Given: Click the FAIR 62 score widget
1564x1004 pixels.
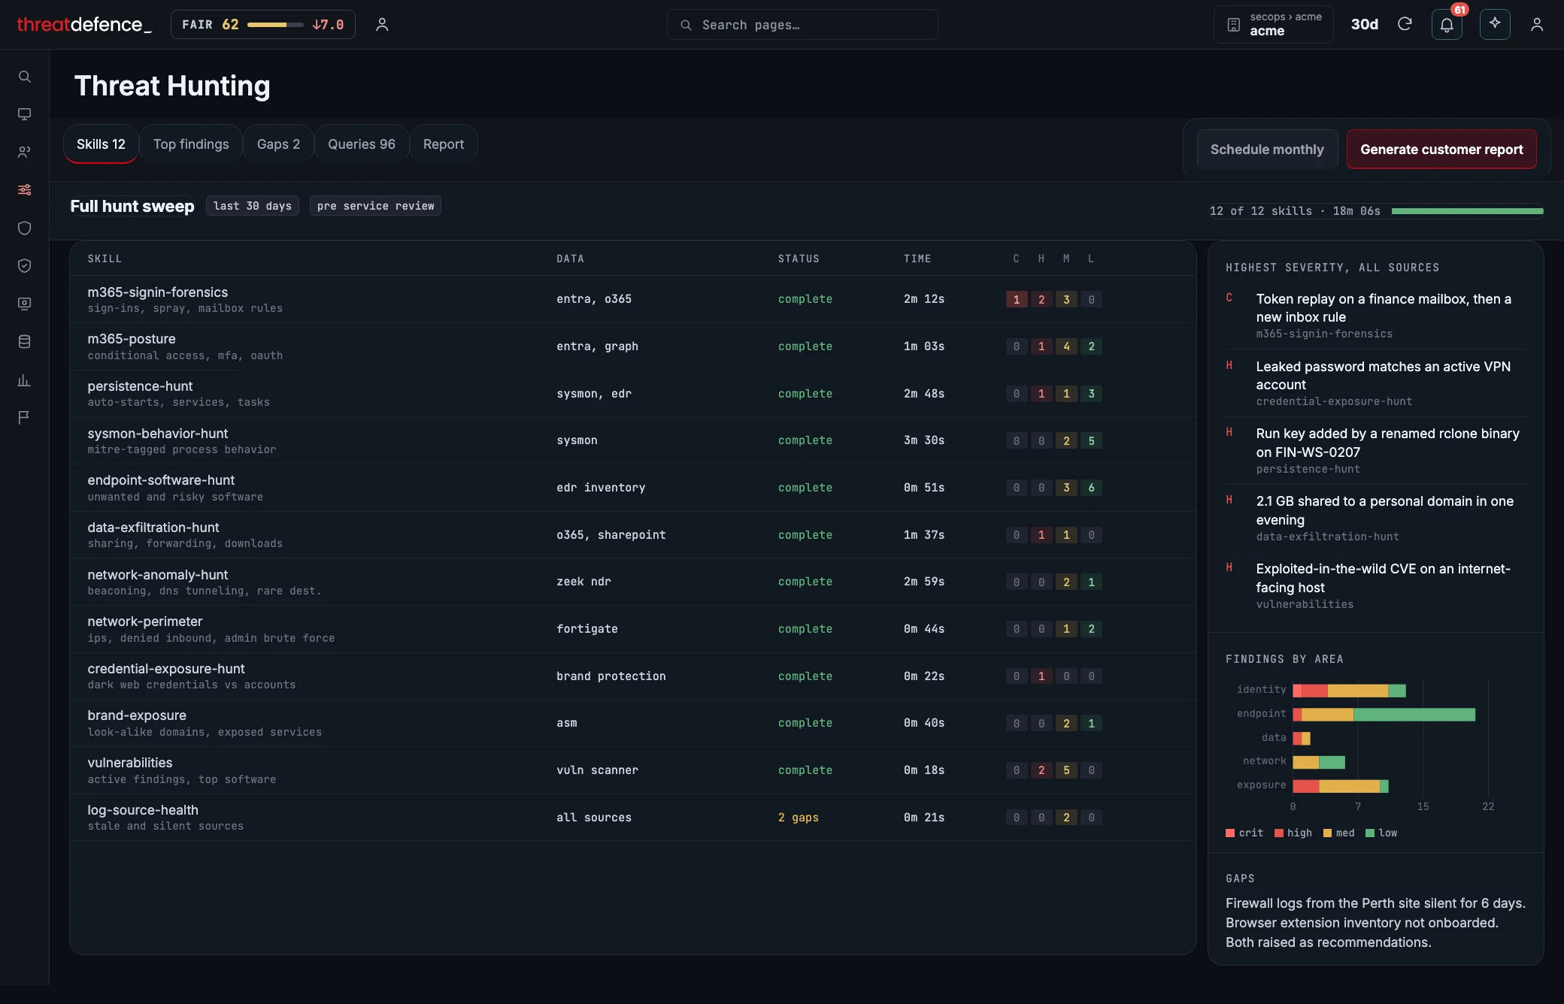Looking at the screenshot, I should [262, 25].
